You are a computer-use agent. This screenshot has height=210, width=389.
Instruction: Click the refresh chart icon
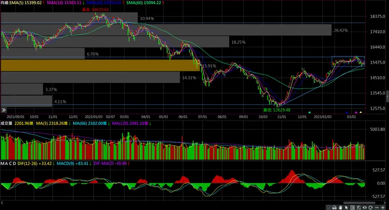click(371, 207)
